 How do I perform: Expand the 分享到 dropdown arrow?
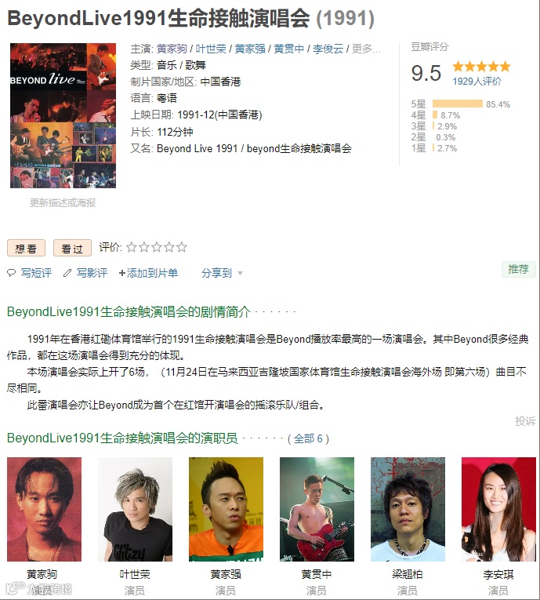click(240, 273)
